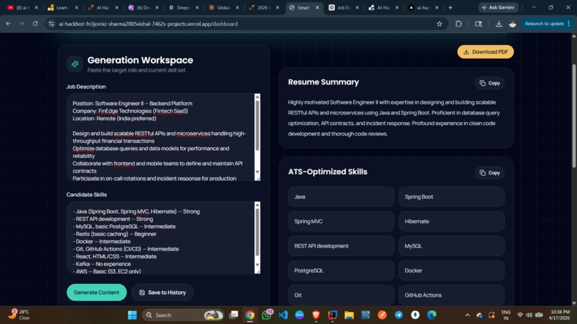
Task: Open WhatsApp from the taskbar
Action: pos(266,315)
